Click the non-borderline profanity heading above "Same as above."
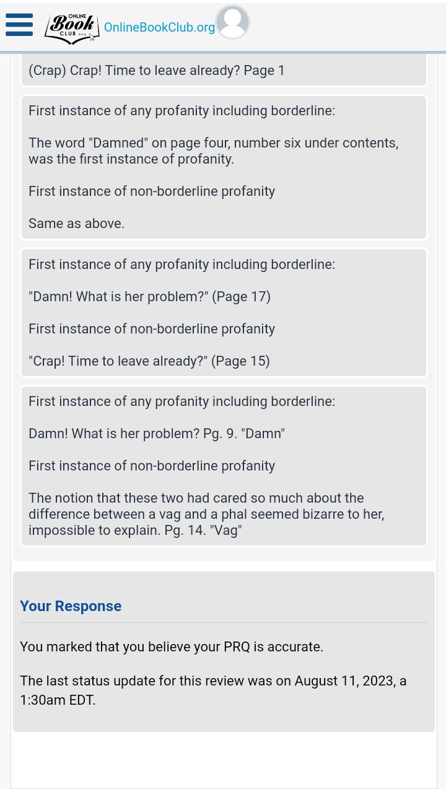 pos(152,192)
